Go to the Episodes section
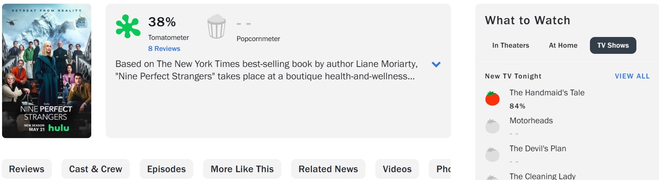The width and height of the screenshot is (659, 180). (x=166, y=169)
